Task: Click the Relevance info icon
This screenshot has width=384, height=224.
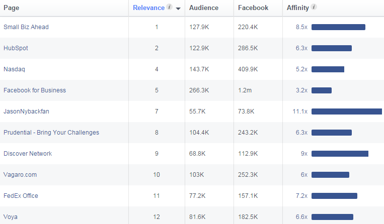Action: (169, 7)
